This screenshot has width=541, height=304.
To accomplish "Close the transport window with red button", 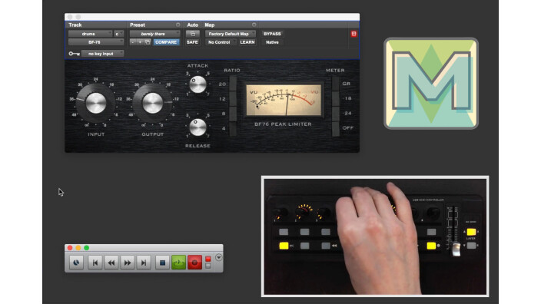I will (70, 248).
